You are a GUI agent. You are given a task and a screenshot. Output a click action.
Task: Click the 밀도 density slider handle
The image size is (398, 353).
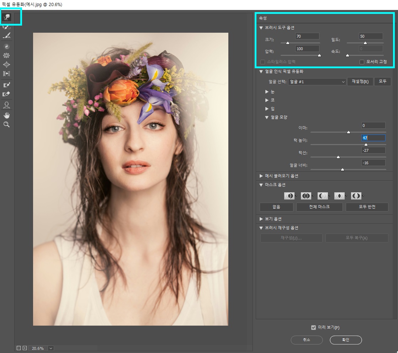tap(365, 43)
